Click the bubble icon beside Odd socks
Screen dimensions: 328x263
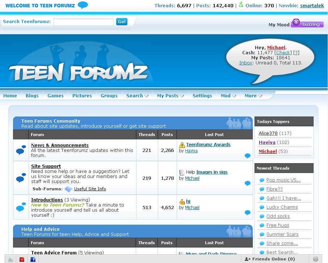[262, 216]
